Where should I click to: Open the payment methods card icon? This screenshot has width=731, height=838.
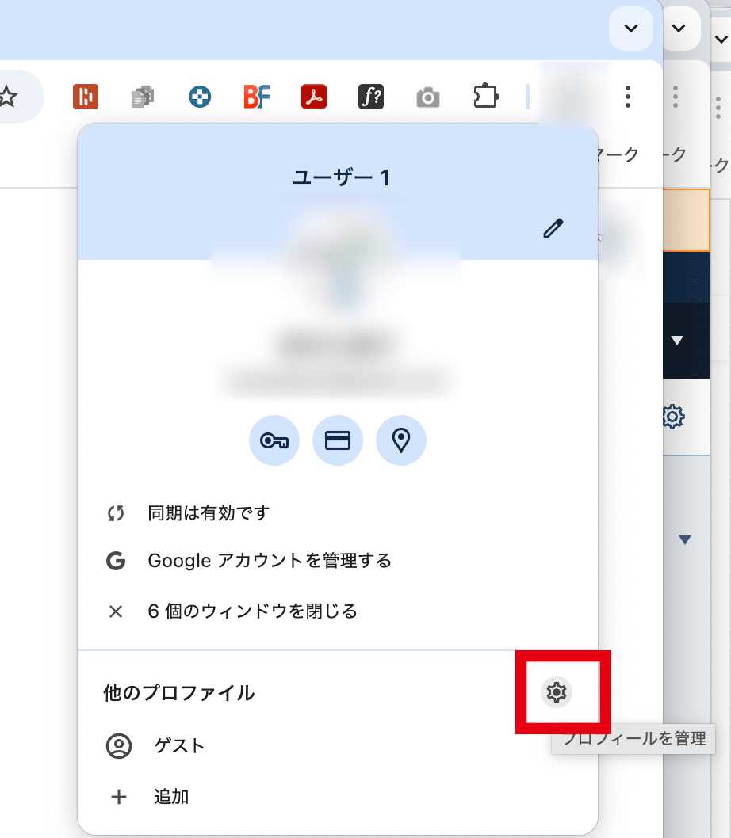coord(338,440)
